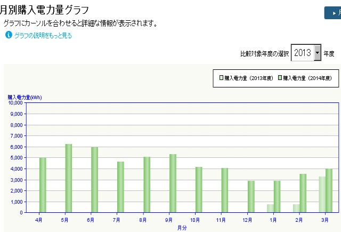Click the 8月 bar in the graph
This screenshot has width=341, height=232.
(147, 185)
